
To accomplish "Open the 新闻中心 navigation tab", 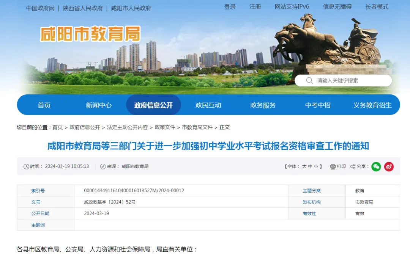I will pos(99,105).
